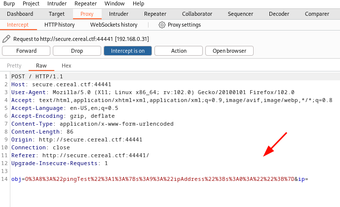Select the Proxy tab

point(87,14)
